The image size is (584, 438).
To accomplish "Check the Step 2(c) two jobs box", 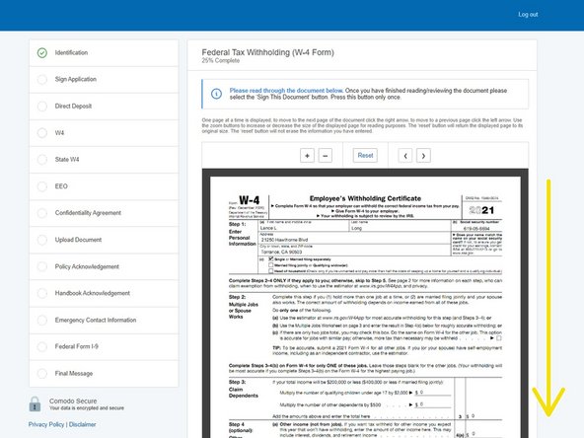I will pyautogui.click(x=499, y=338).
